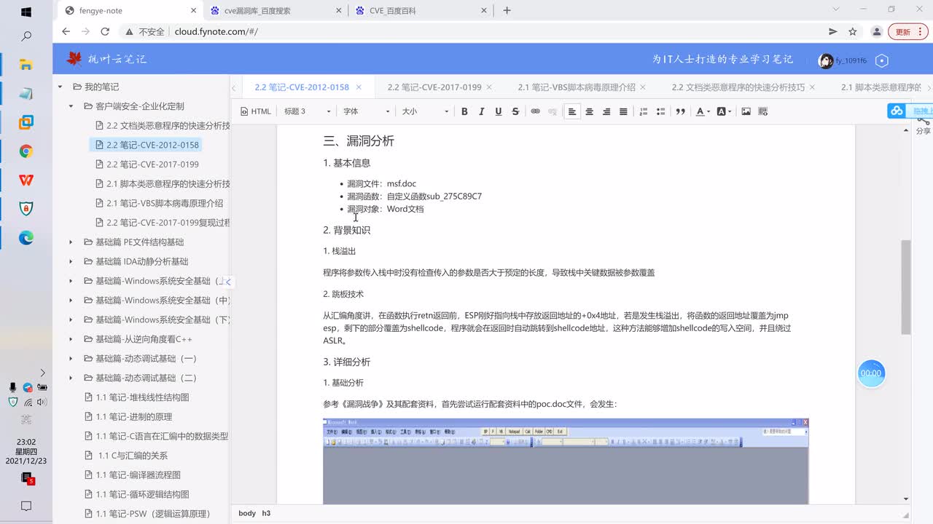Close the 2.2 笔记-CVE-2012-0158 note tab
This screenshot has height=524, width=933.
coord(359,87)
